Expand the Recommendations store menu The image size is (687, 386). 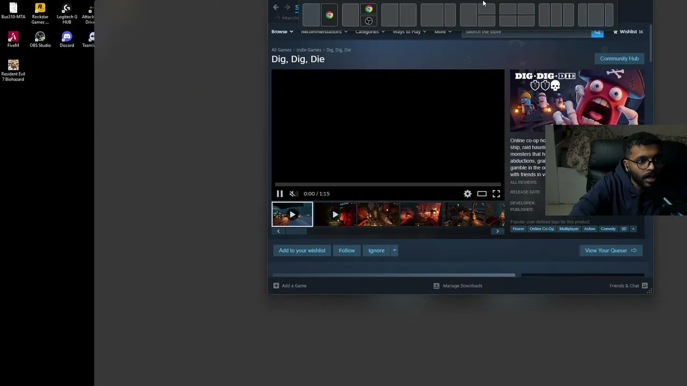pos(324,32)
